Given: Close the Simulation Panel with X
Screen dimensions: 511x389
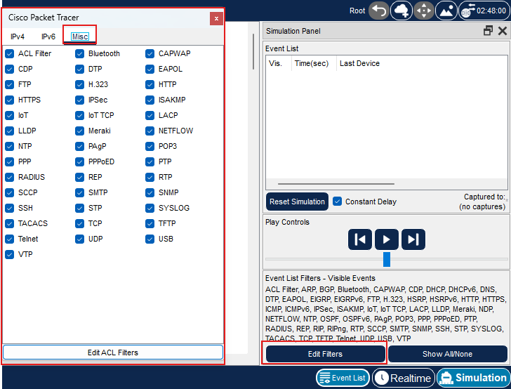Looking at the screenshot, I should [502, 31].
